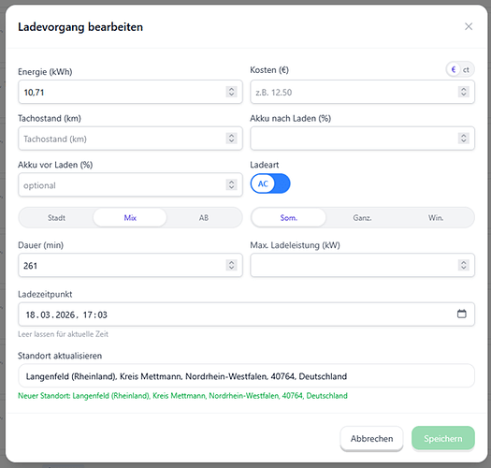Viewport: 491px width, 468px height.
Task: Click the Tachostand stepper arrows
Action: [231, 139]
